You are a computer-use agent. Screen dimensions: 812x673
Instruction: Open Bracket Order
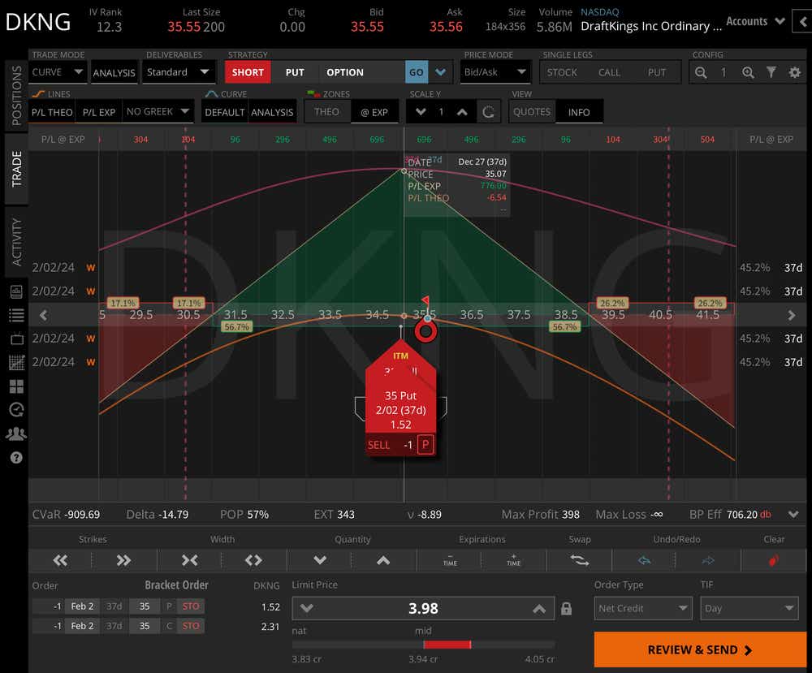click(176, 585)
